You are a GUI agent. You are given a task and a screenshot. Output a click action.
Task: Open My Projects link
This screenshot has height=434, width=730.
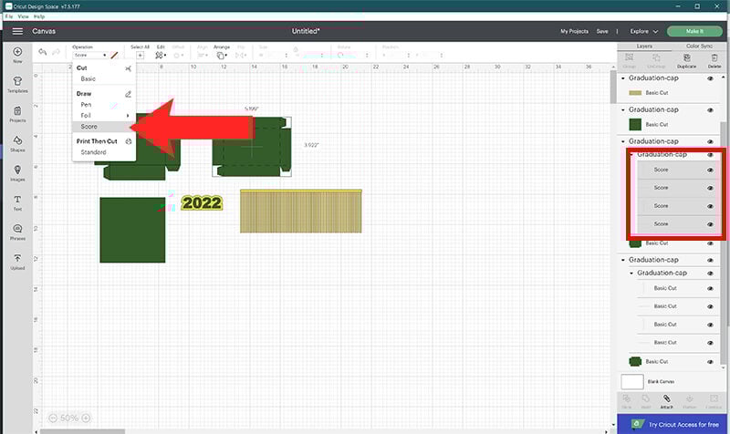[x=575, y=31]
